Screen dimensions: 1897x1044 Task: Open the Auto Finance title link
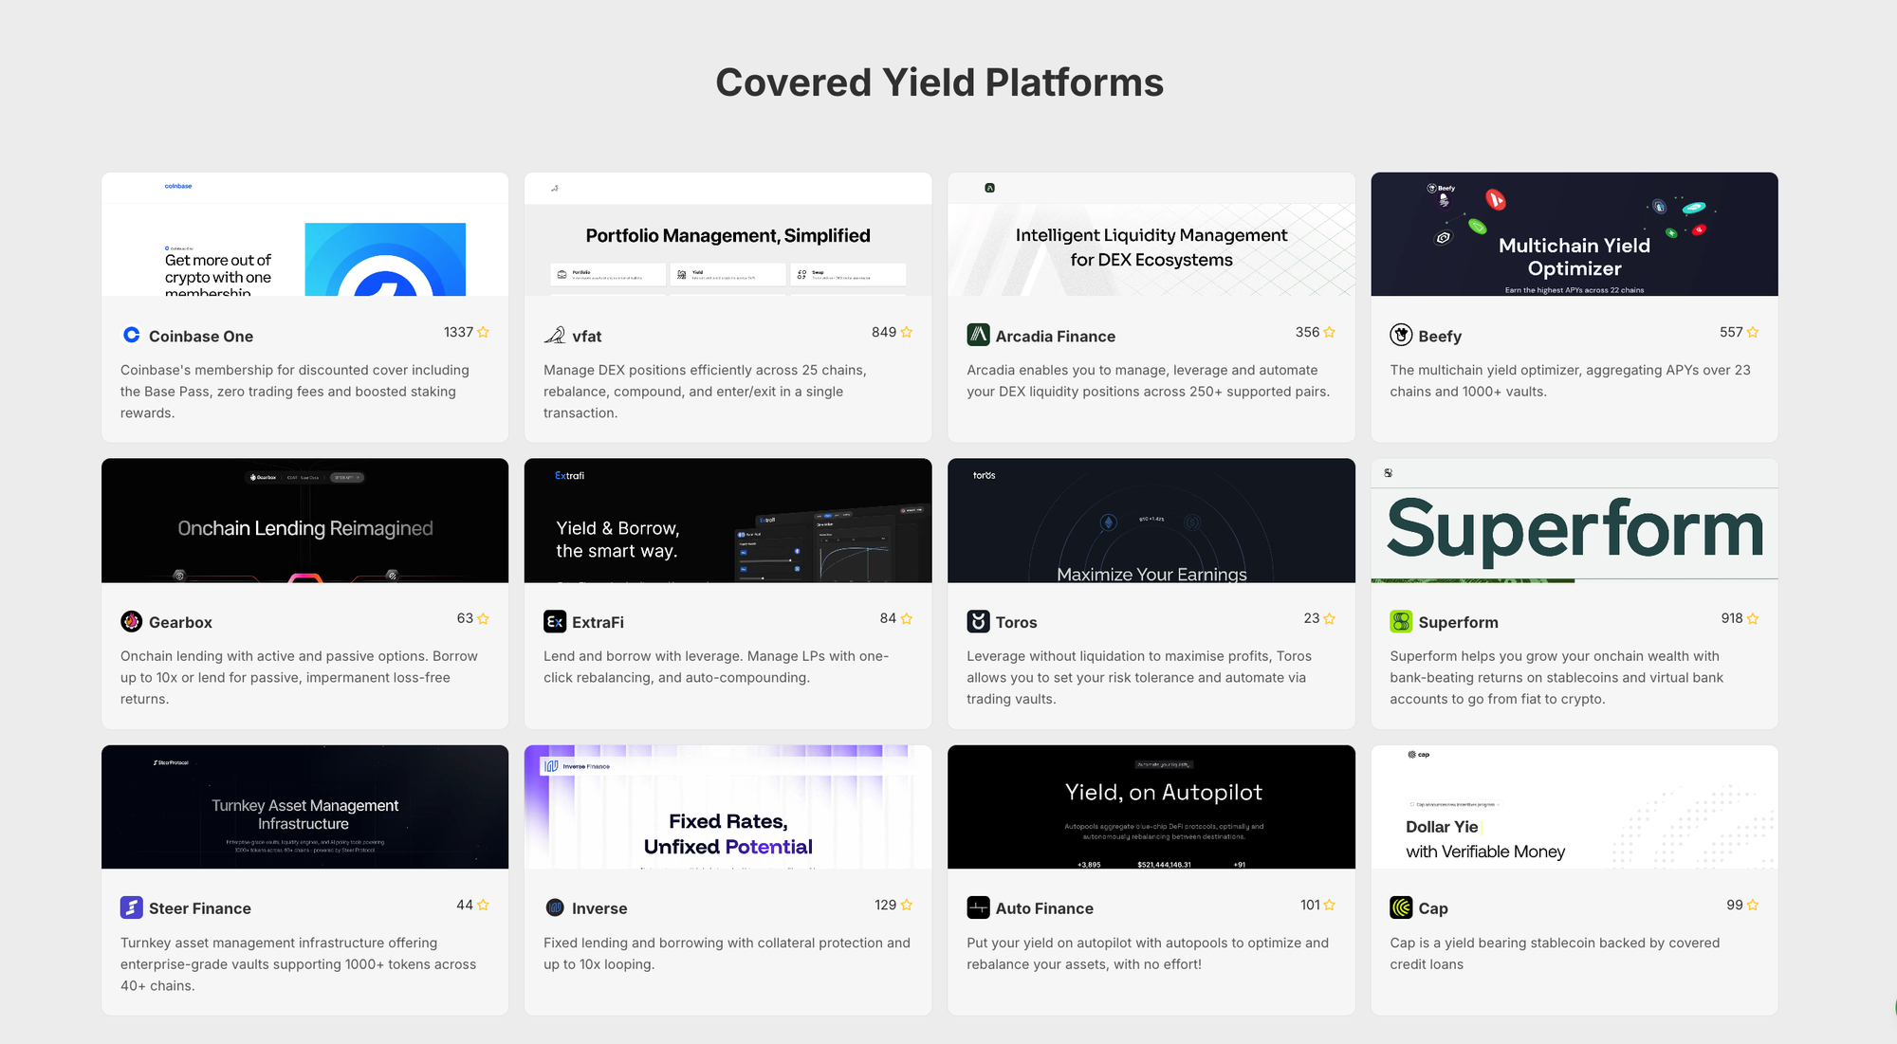(1044, 909)
